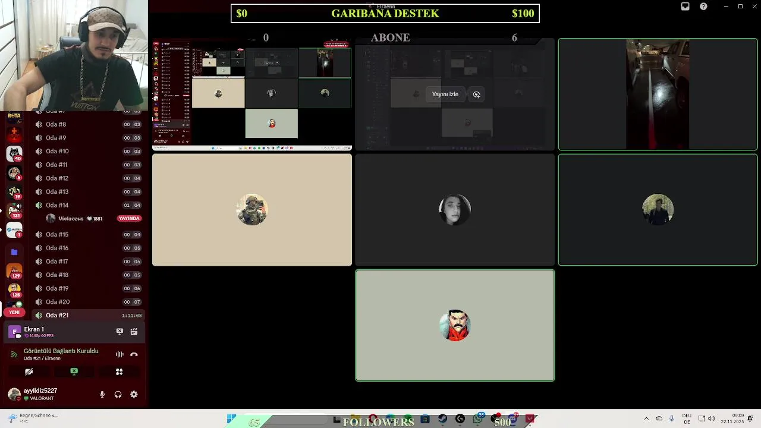Join voice channel Oda #18
761x428 pixels.
tap(89, 275)
